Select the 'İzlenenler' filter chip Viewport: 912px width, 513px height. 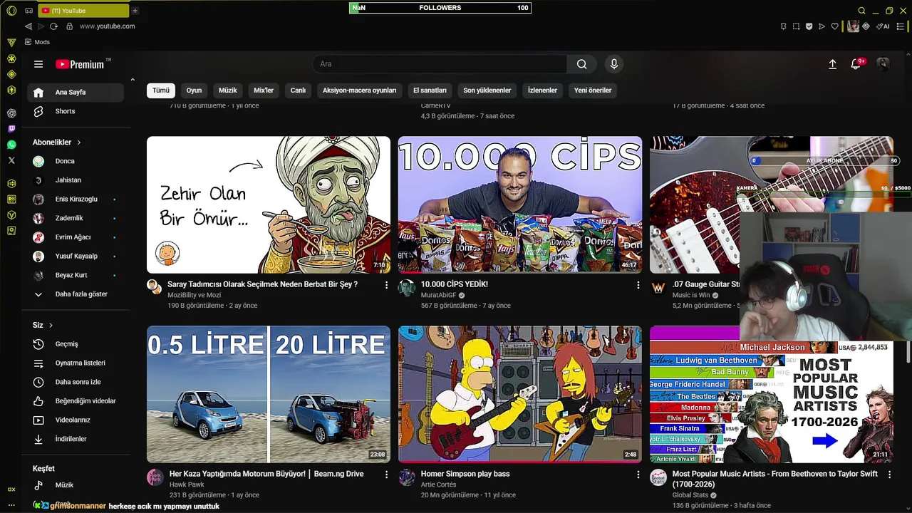[542, 90]
